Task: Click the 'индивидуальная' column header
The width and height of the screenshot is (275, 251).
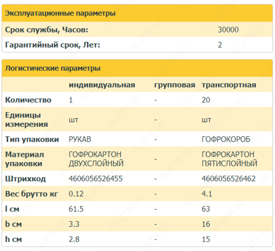Action: (102, 85)
